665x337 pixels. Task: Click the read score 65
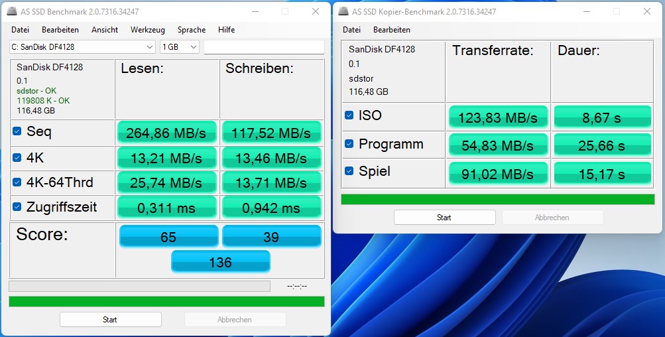pos(169,236)
